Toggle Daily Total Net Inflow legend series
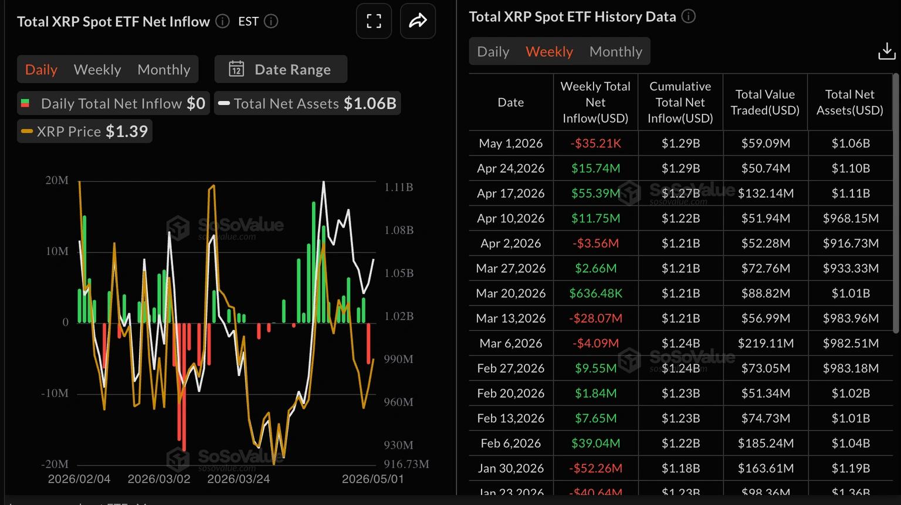901x505 pixels. [113, 103]
